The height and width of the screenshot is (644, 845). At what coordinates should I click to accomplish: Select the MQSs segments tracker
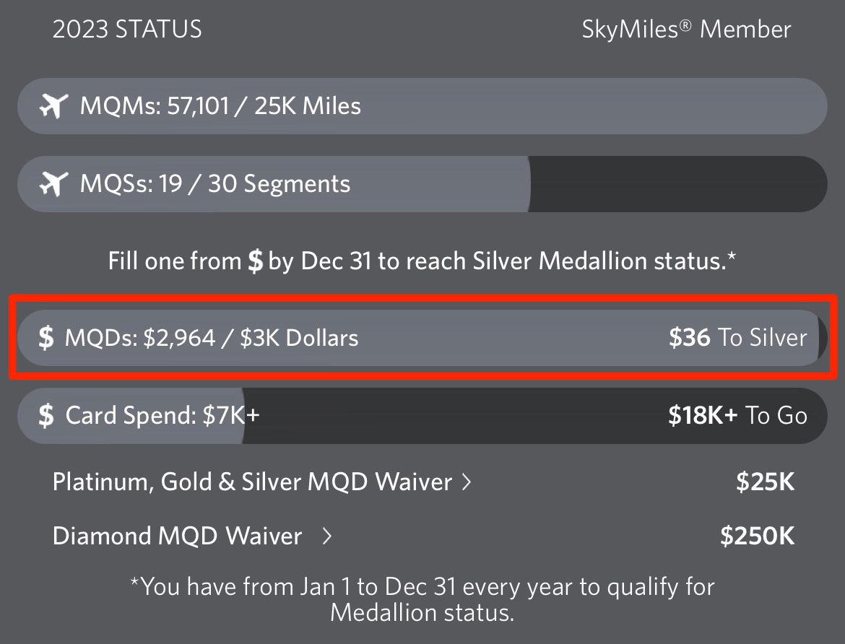(422, 183)
